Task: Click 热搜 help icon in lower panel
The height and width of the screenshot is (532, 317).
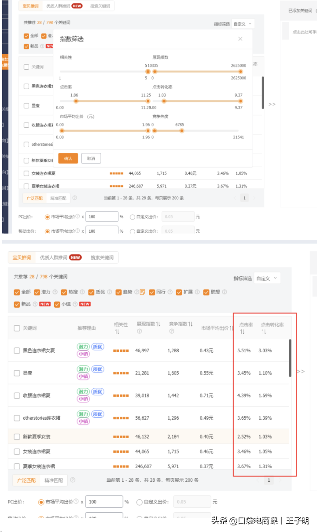Action: 82,292
